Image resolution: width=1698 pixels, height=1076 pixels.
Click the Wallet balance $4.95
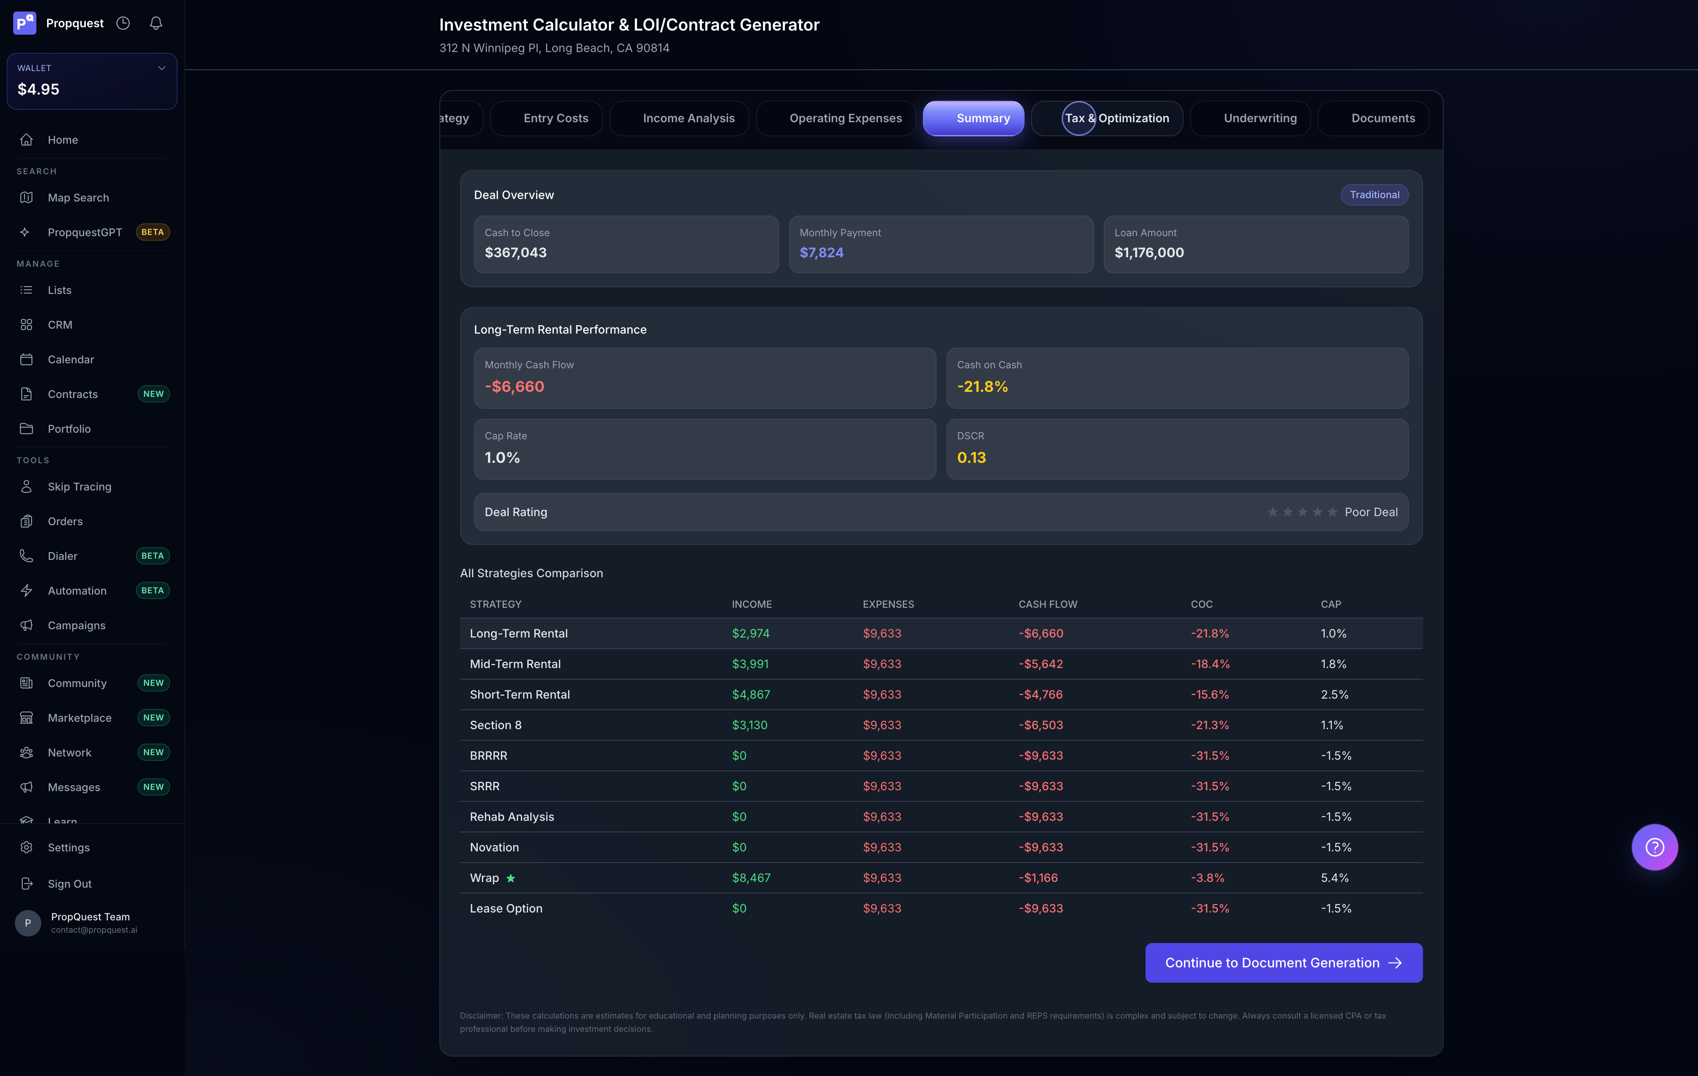38,89
